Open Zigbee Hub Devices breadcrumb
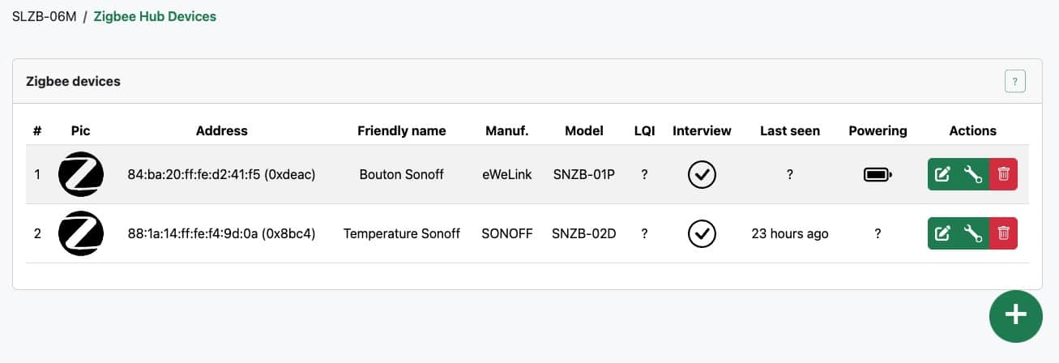 (x=155, y=16)
